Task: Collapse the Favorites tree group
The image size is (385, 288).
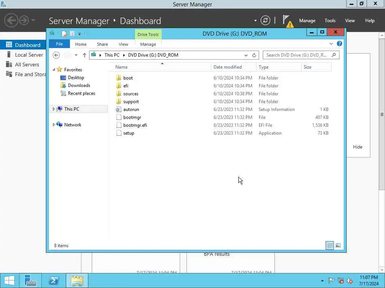Action: pos(54,69)
